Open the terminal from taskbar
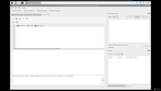 (22, 3)
